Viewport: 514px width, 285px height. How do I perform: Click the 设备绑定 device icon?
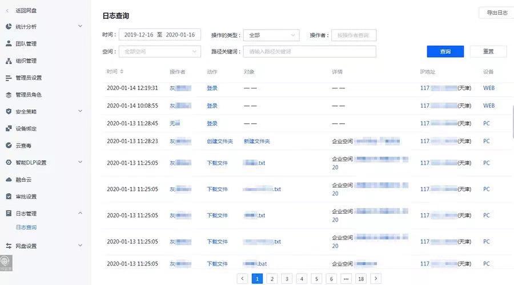9,129
